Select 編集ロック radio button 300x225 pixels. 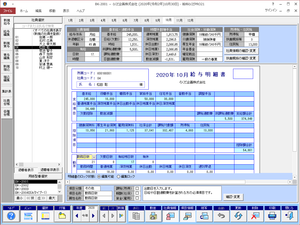tap(118, 177)
